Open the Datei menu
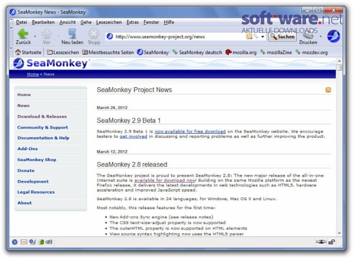This screenshot has height=258, width=354. [x=22, y=22]
